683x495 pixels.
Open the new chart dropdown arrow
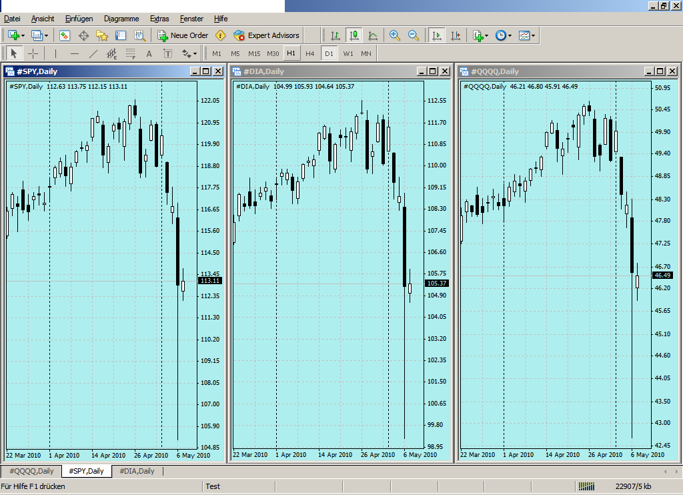(23, 35)
